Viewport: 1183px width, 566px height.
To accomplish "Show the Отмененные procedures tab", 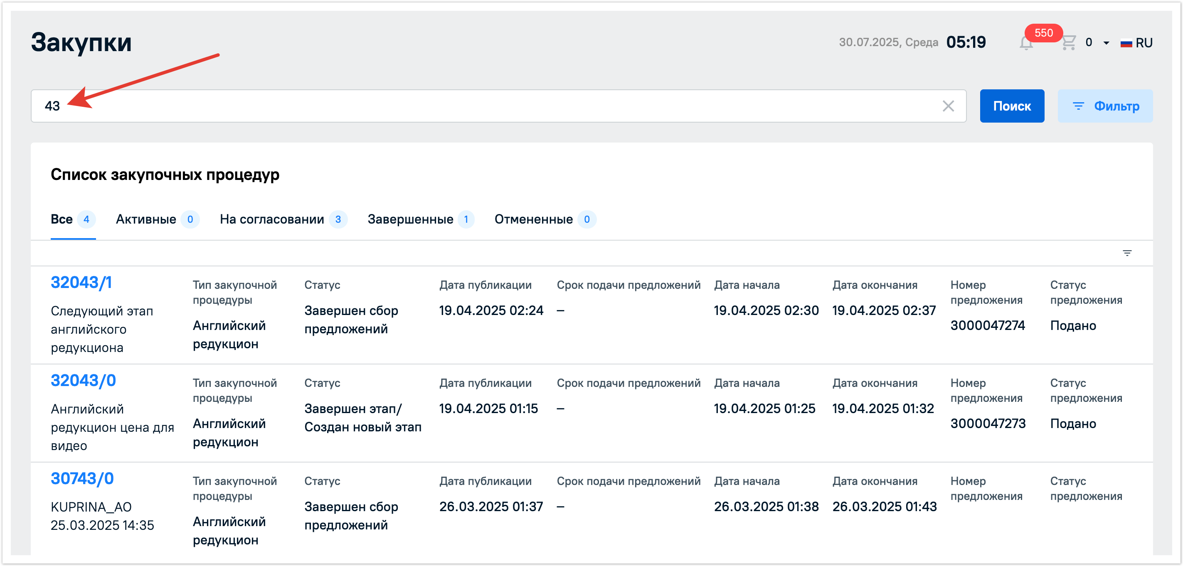I will pyautogui.click(x=533, y=219).
